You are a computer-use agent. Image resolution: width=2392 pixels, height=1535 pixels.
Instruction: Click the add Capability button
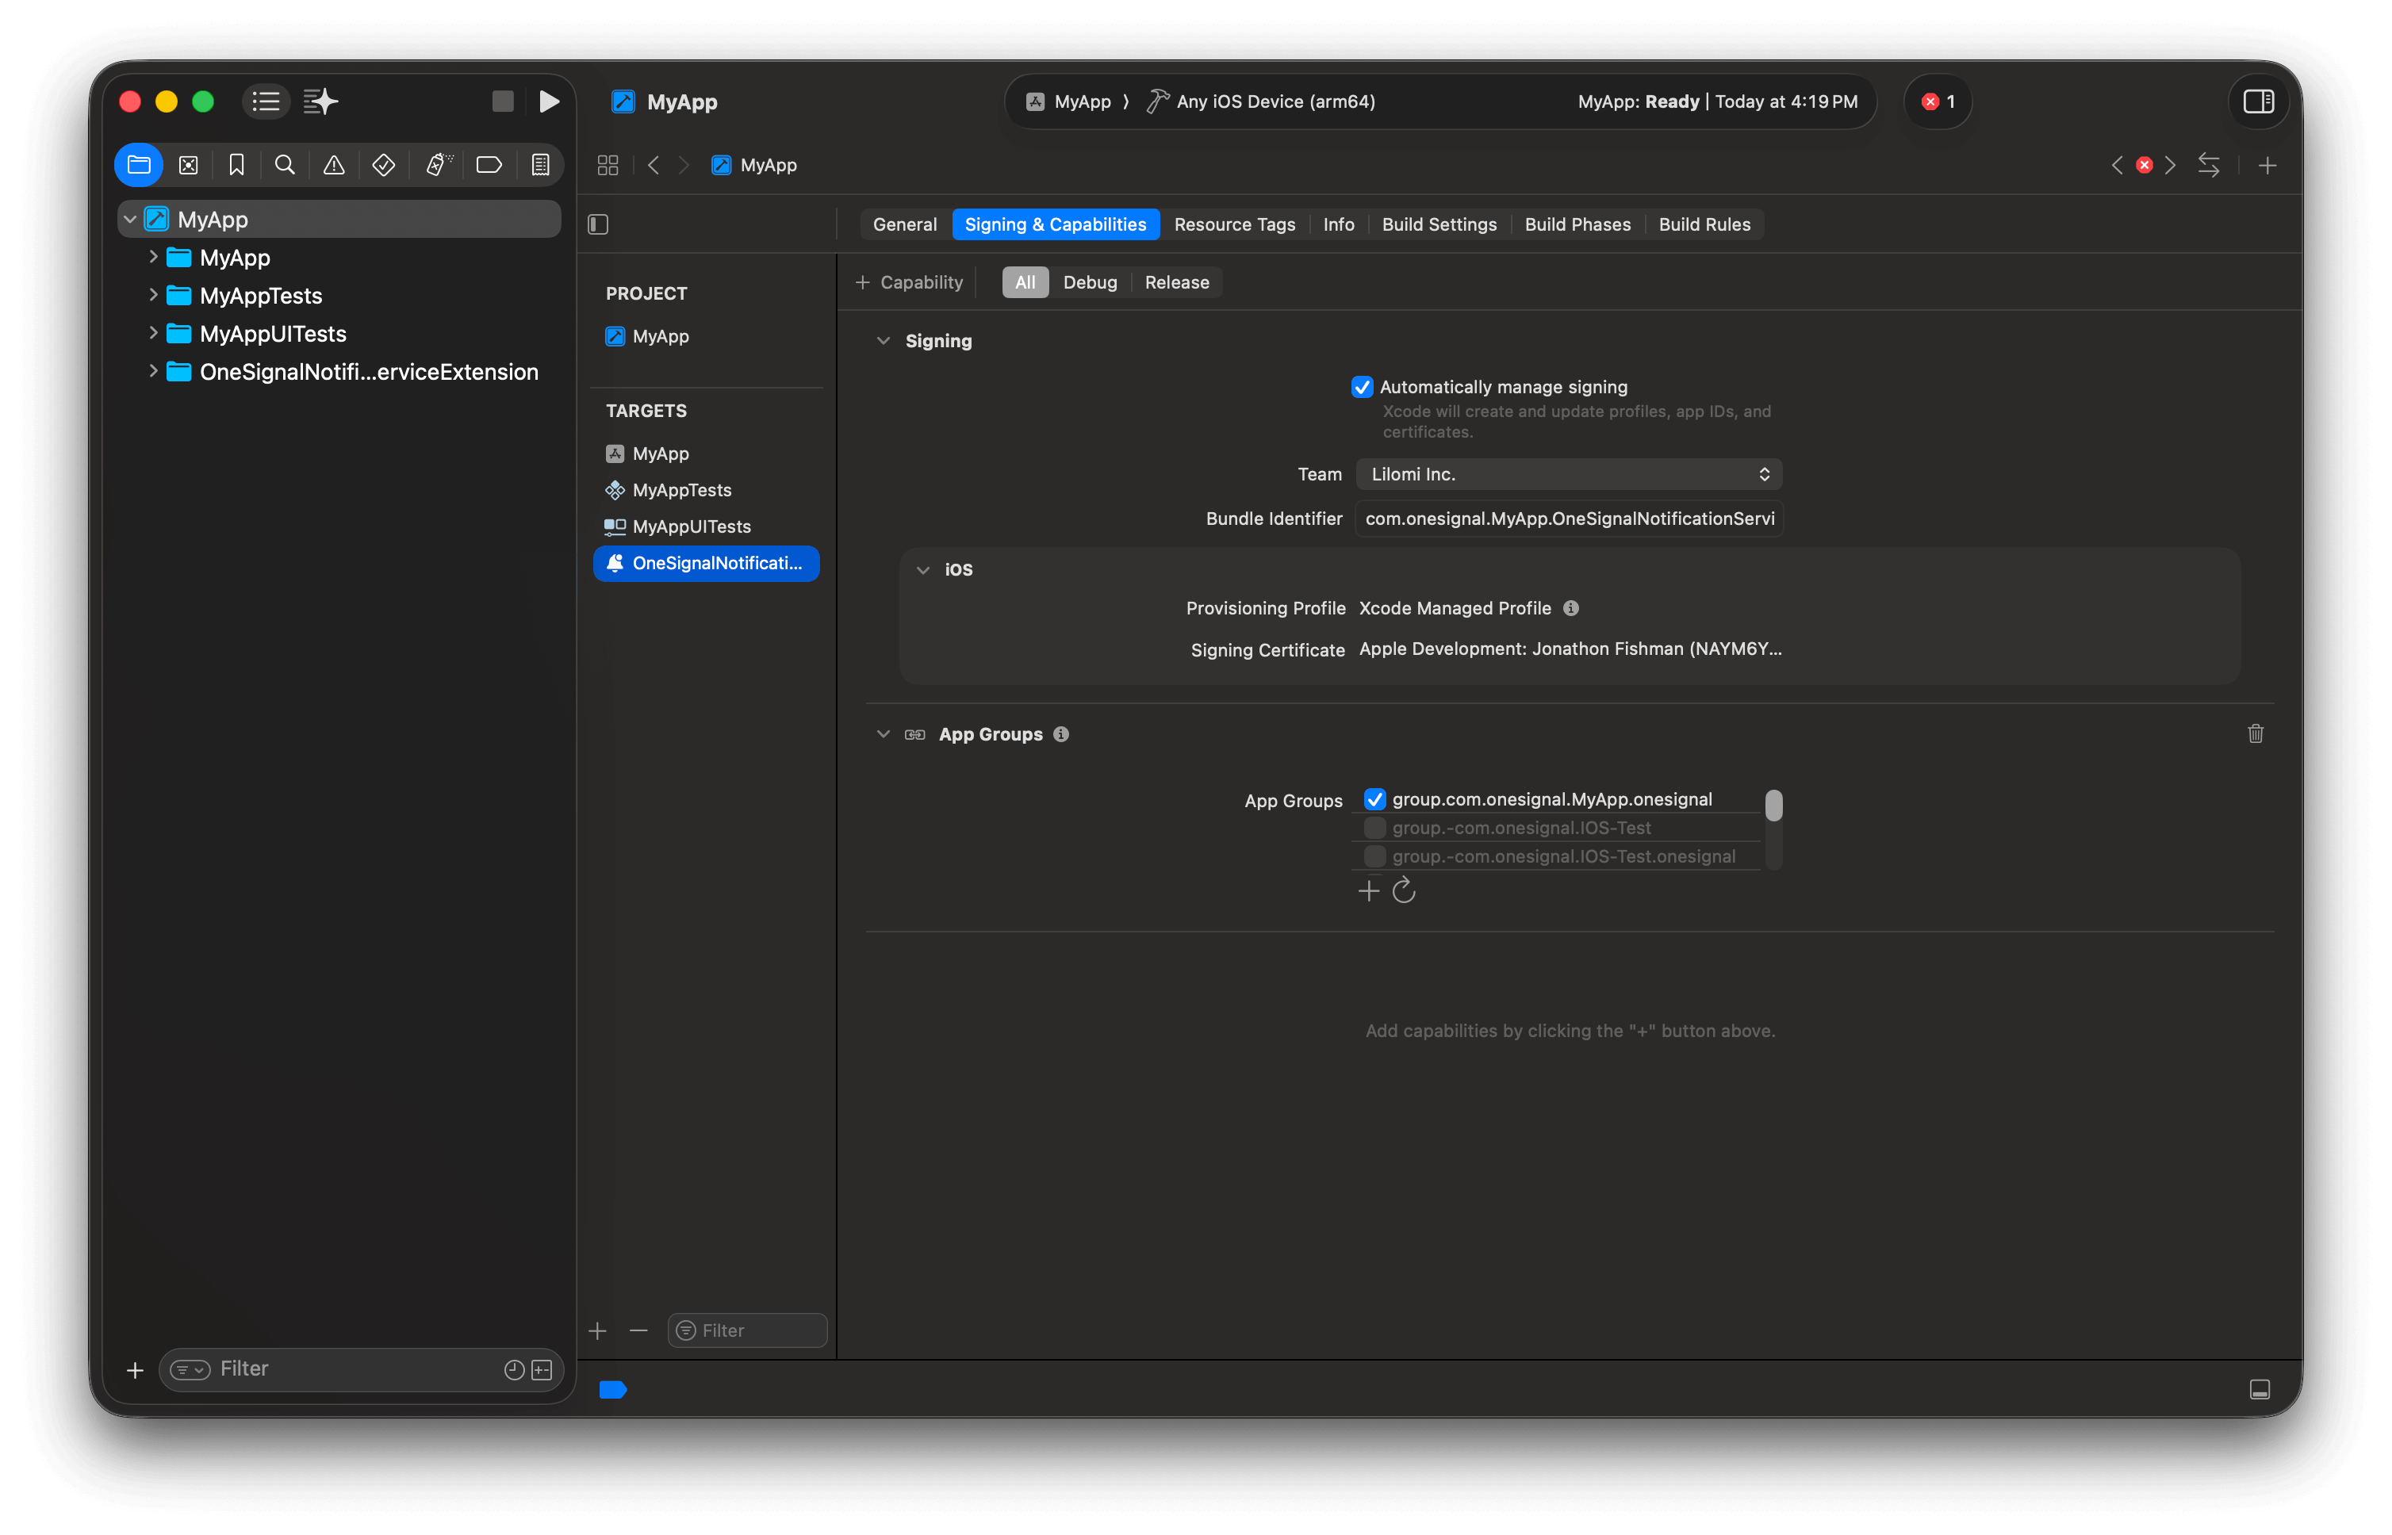908,283
